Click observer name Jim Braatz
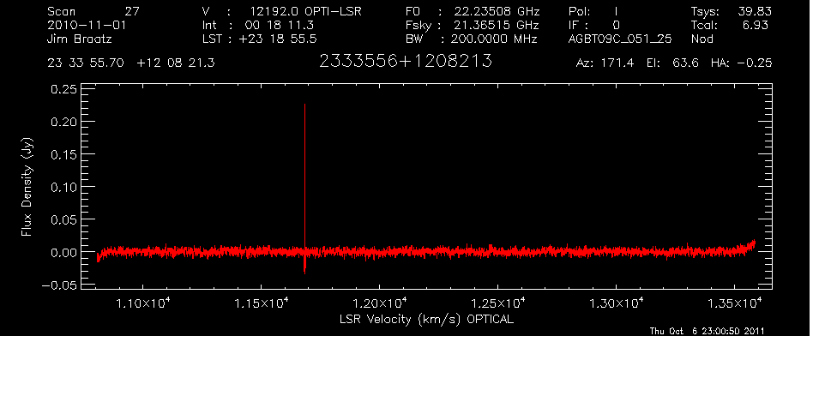The height and width of the screenshot is (420, 825). coord(80,39)
